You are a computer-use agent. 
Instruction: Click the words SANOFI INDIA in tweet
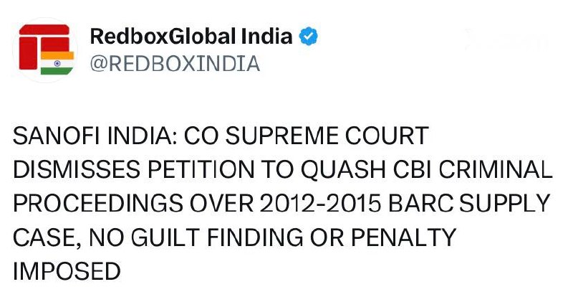tap(92, 136)
